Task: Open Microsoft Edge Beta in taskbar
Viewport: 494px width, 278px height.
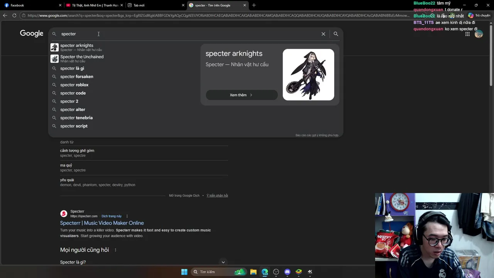Action: [265, 272]
